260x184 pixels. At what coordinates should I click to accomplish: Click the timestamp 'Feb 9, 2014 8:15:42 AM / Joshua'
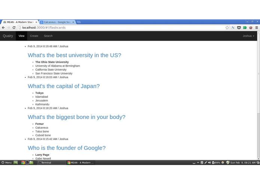click(x=48, y=139)
